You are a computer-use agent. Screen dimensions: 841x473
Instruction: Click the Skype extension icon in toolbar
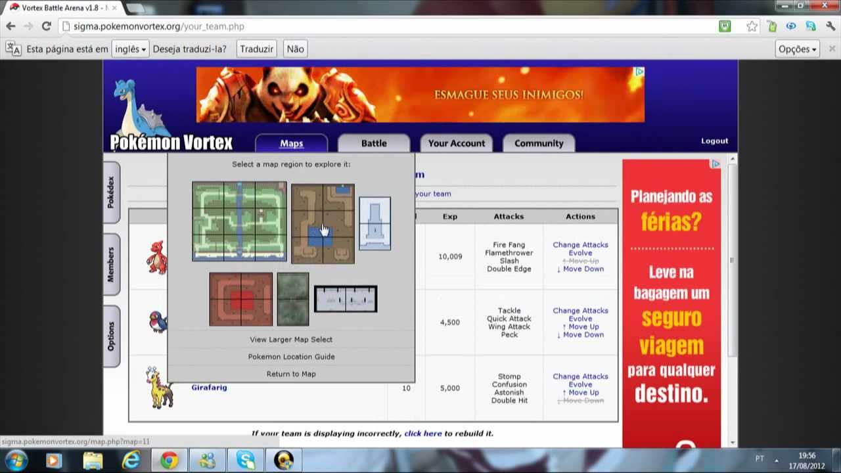tap(811, 26)
